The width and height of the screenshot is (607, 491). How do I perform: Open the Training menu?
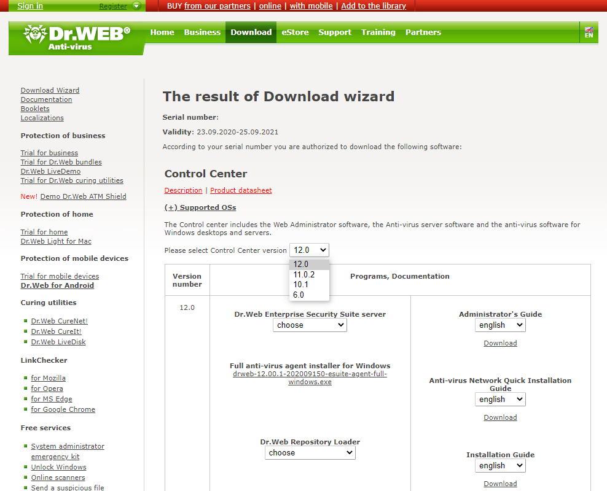click(x=378, y=32)
